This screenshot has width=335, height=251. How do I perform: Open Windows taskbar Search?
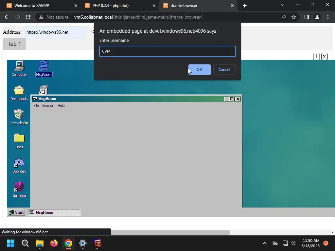point(25,243)
